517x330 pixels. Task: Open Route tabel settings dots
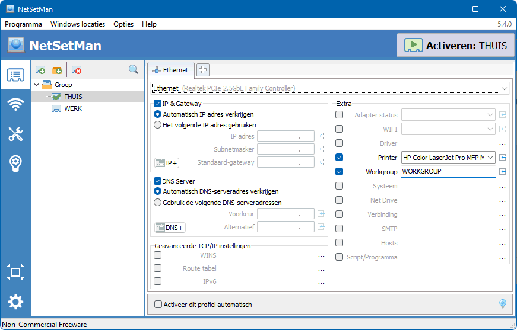pos(321,270)
